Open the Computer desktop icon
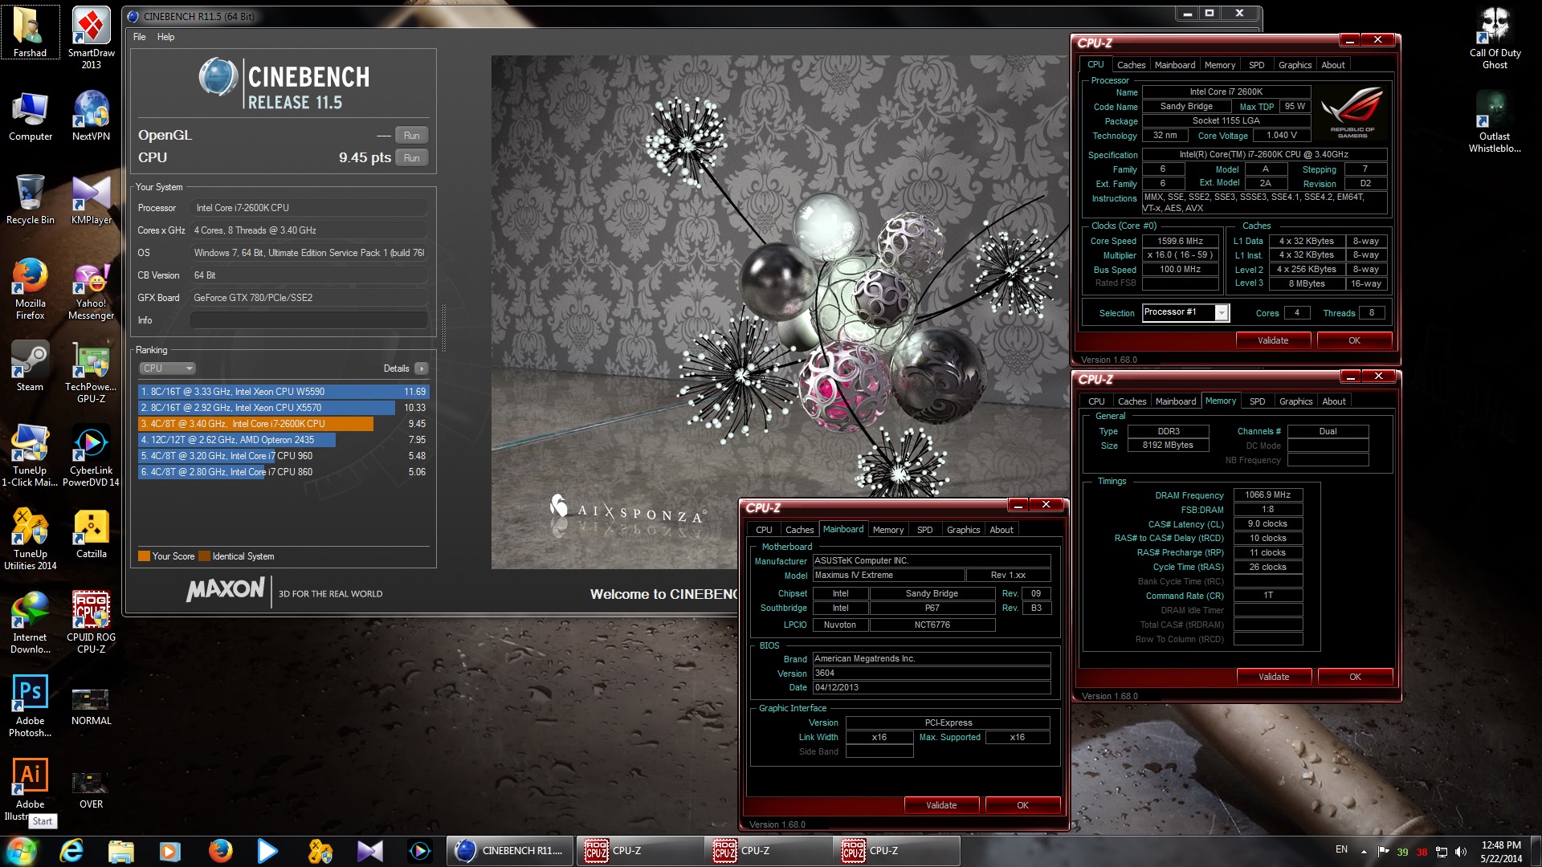1542x867 pixels. pos(30,116)
